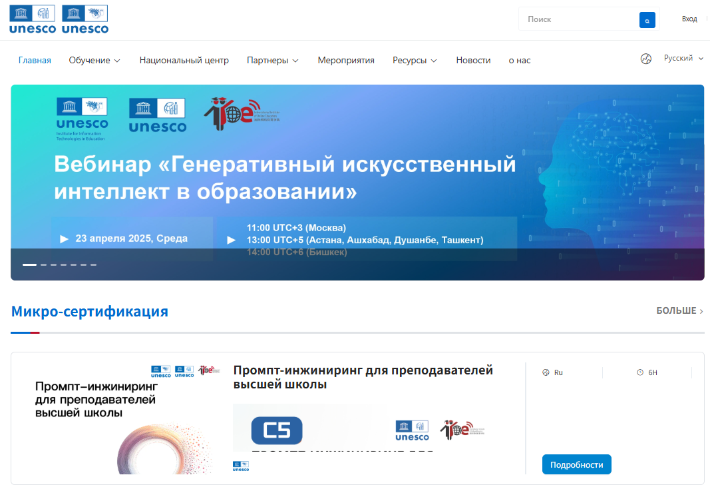
Task: Open the Мероприятия menu item
Action: (x=346, y=60)
